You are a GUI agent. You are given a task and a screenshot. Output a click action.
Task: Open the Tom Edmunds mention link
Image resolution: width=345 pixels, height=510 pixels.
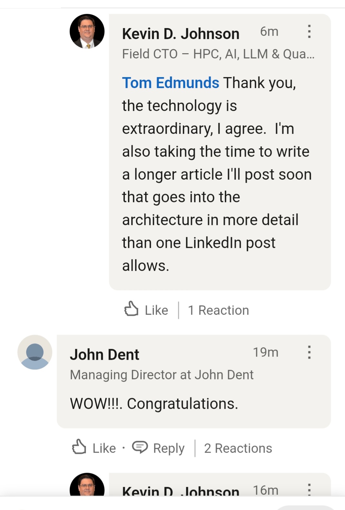pyautogui.click(x=170, y=83)
